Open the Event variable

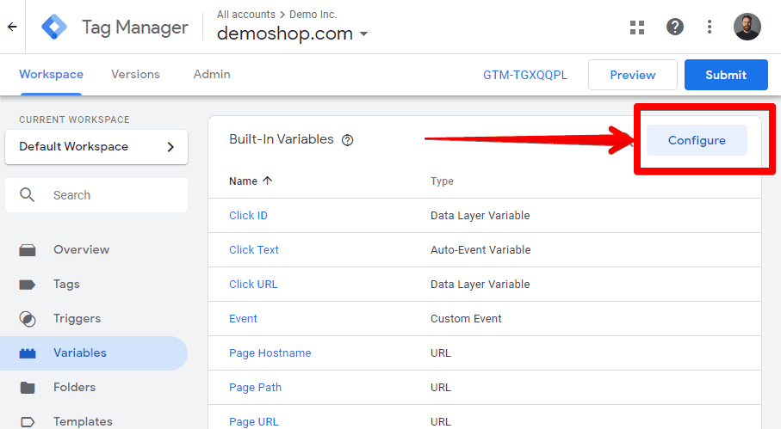coord(243,318)
